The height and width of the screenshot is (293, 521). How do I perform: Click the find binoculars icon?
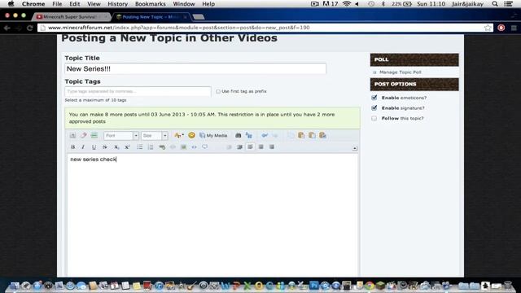click(x=238, y=135)
